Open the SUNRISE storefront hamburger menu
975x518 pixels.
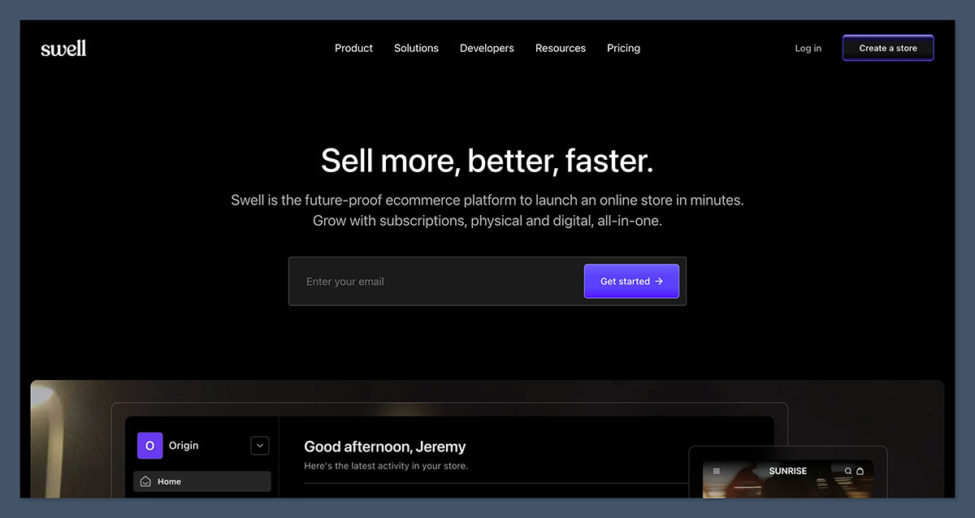click(716, 471)
